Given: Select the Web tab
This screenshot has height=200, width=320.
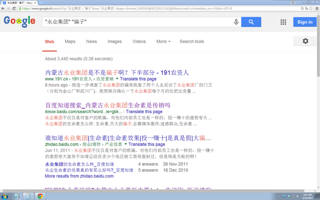Looking at the screenshot, I should (x=49, y=41).
